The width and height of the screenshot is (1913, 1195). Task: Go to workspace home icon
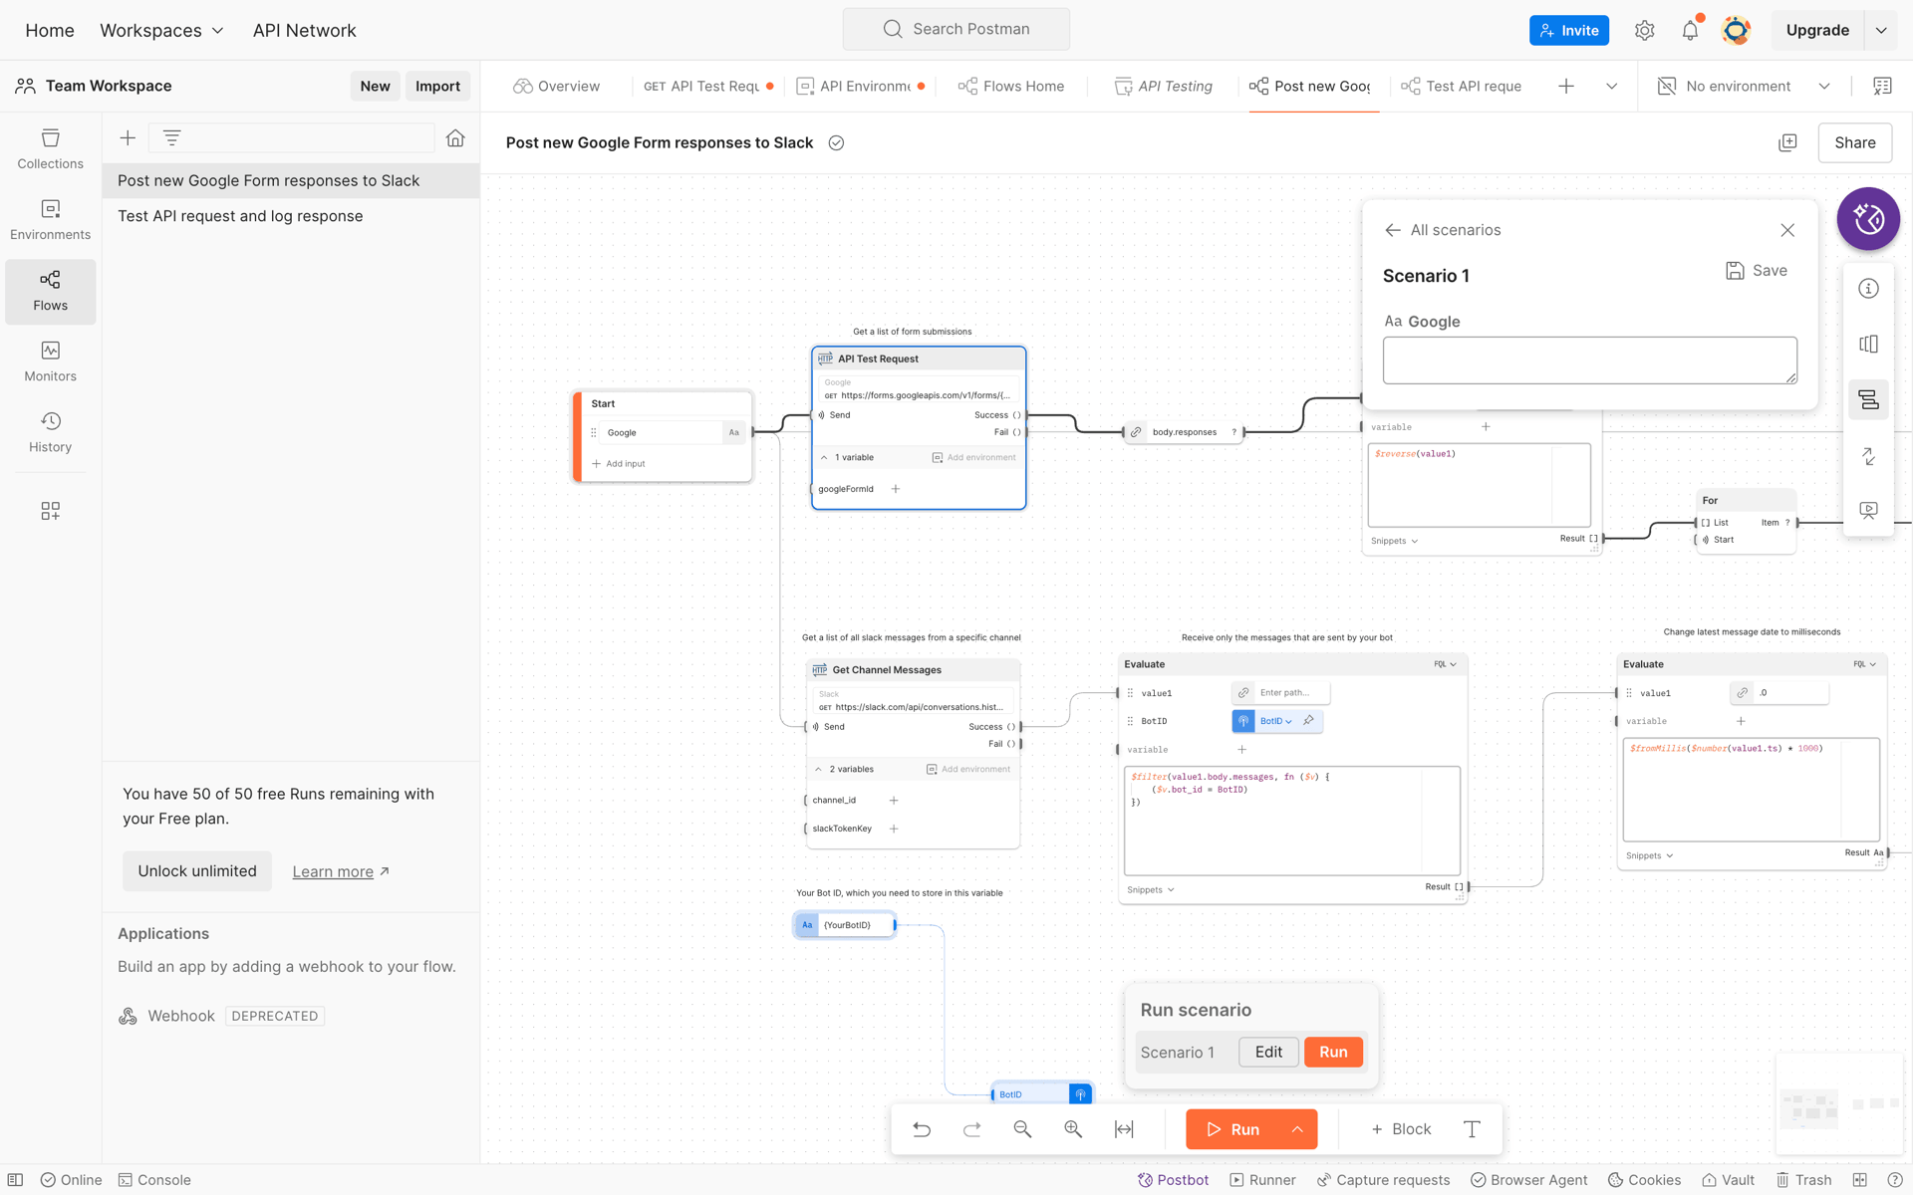[455, 138]
